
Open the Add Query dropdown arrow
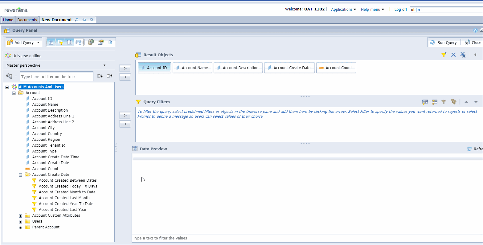click(x=38, y=42)
